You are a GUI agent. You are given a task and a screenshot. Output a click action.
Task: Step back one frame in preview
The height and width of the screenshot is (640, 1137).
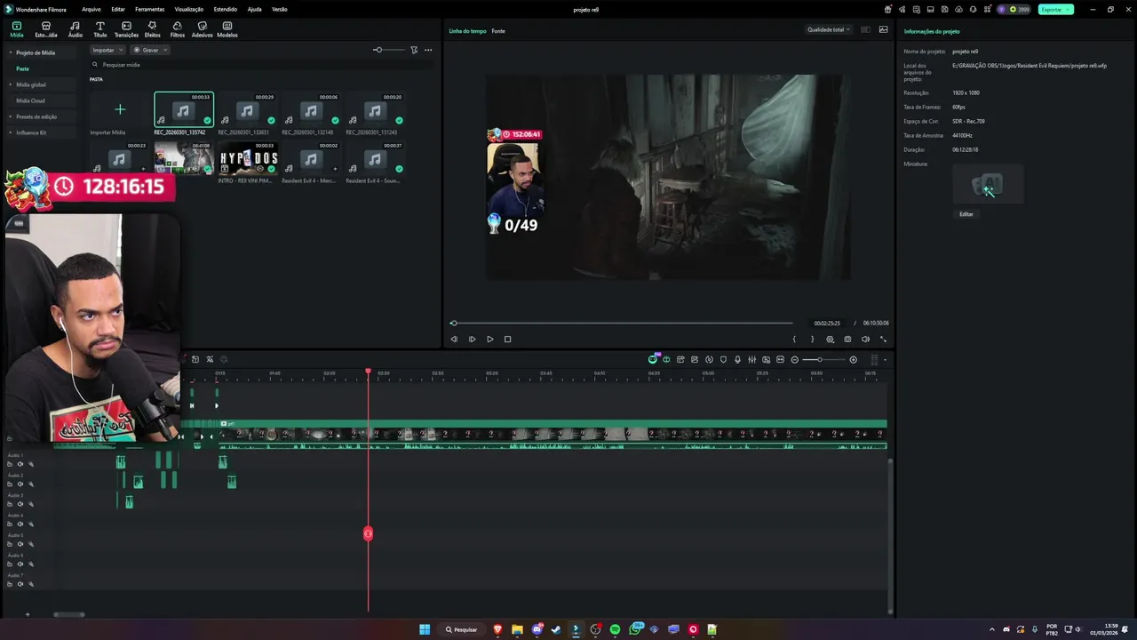coord(454,339)
